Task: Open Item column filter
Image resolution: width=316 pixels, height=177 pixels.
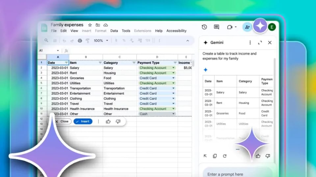Action: (x=100, y=63)
